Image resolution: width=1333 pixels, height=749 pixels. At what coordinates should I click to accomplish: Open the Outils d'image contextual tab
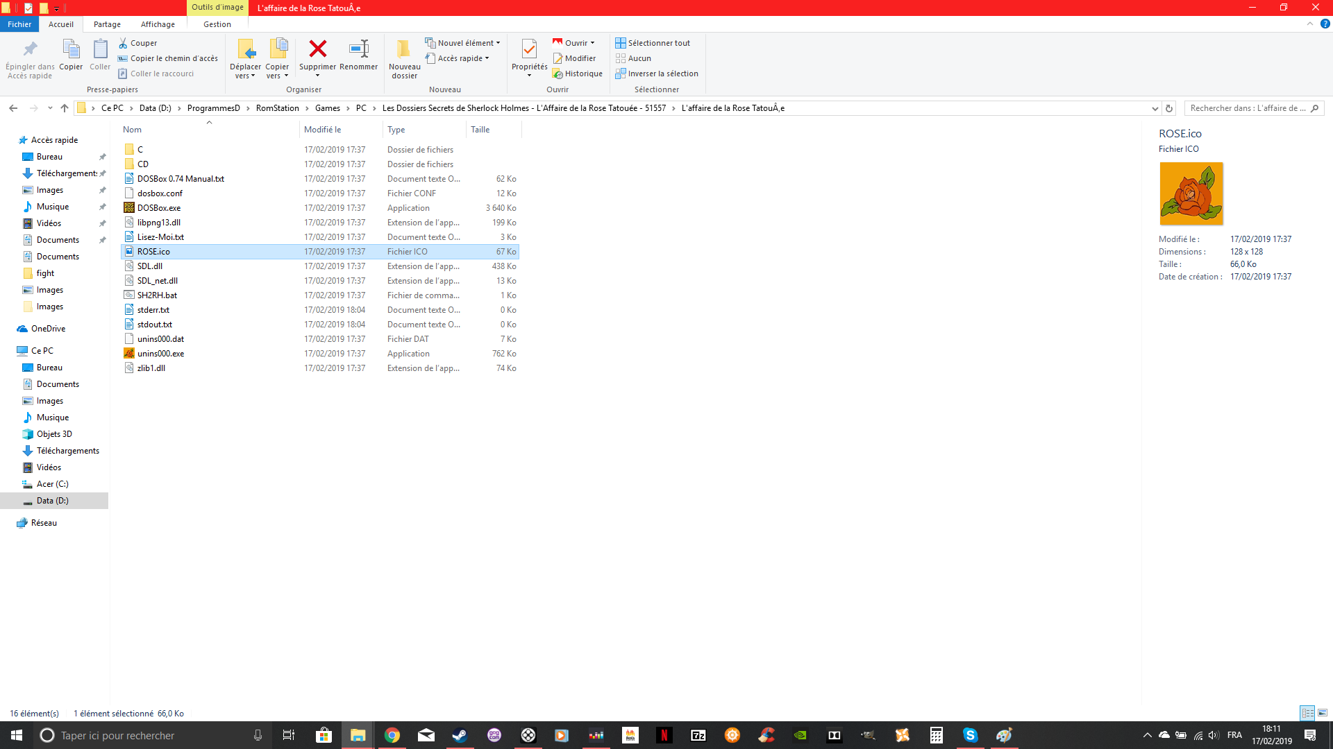tap(217, 8)
